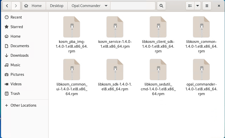This screenshot has width=225, height=138.
Task: Select the kosm_pba_img rpm file icon
Action: (72, 27)
